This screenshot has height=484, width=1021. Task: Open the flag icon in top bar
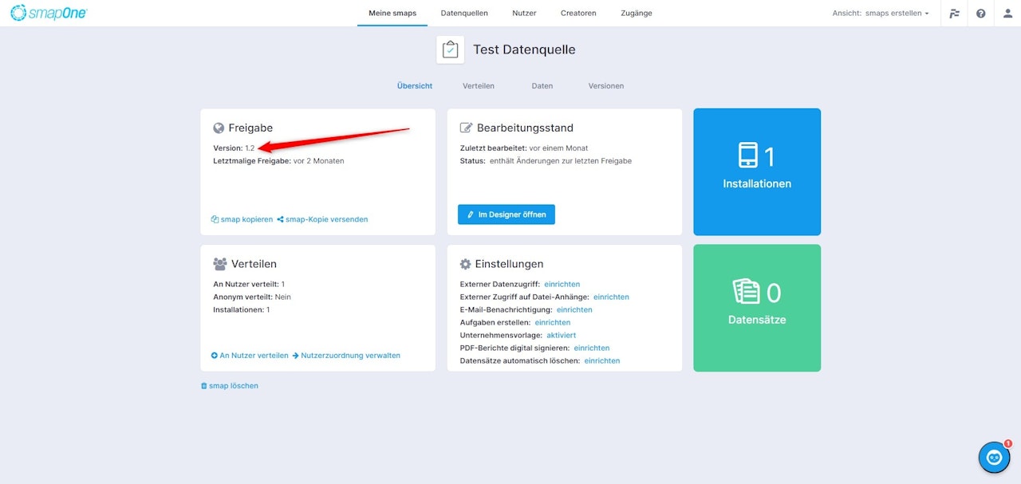pos(954,13)
